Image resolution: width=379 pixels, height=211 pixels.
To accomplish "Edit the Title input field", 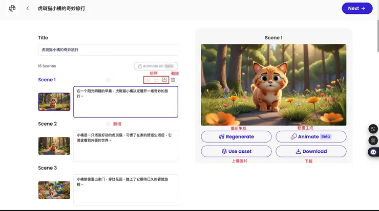I will pos(108,50).
